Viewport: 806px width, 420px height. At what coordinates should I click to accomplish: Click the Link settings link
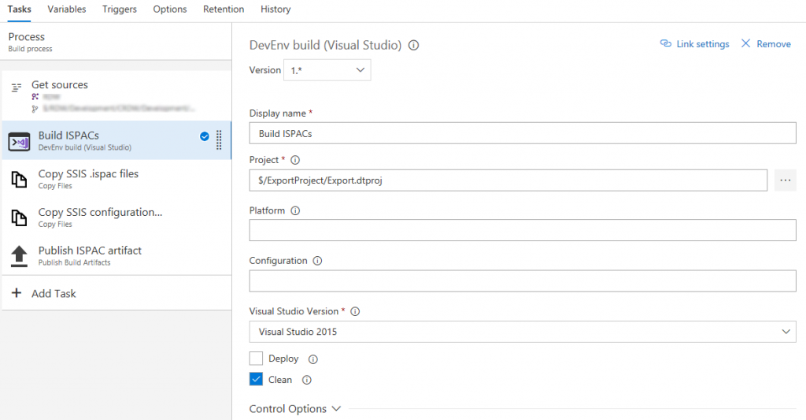pos(694,44)
